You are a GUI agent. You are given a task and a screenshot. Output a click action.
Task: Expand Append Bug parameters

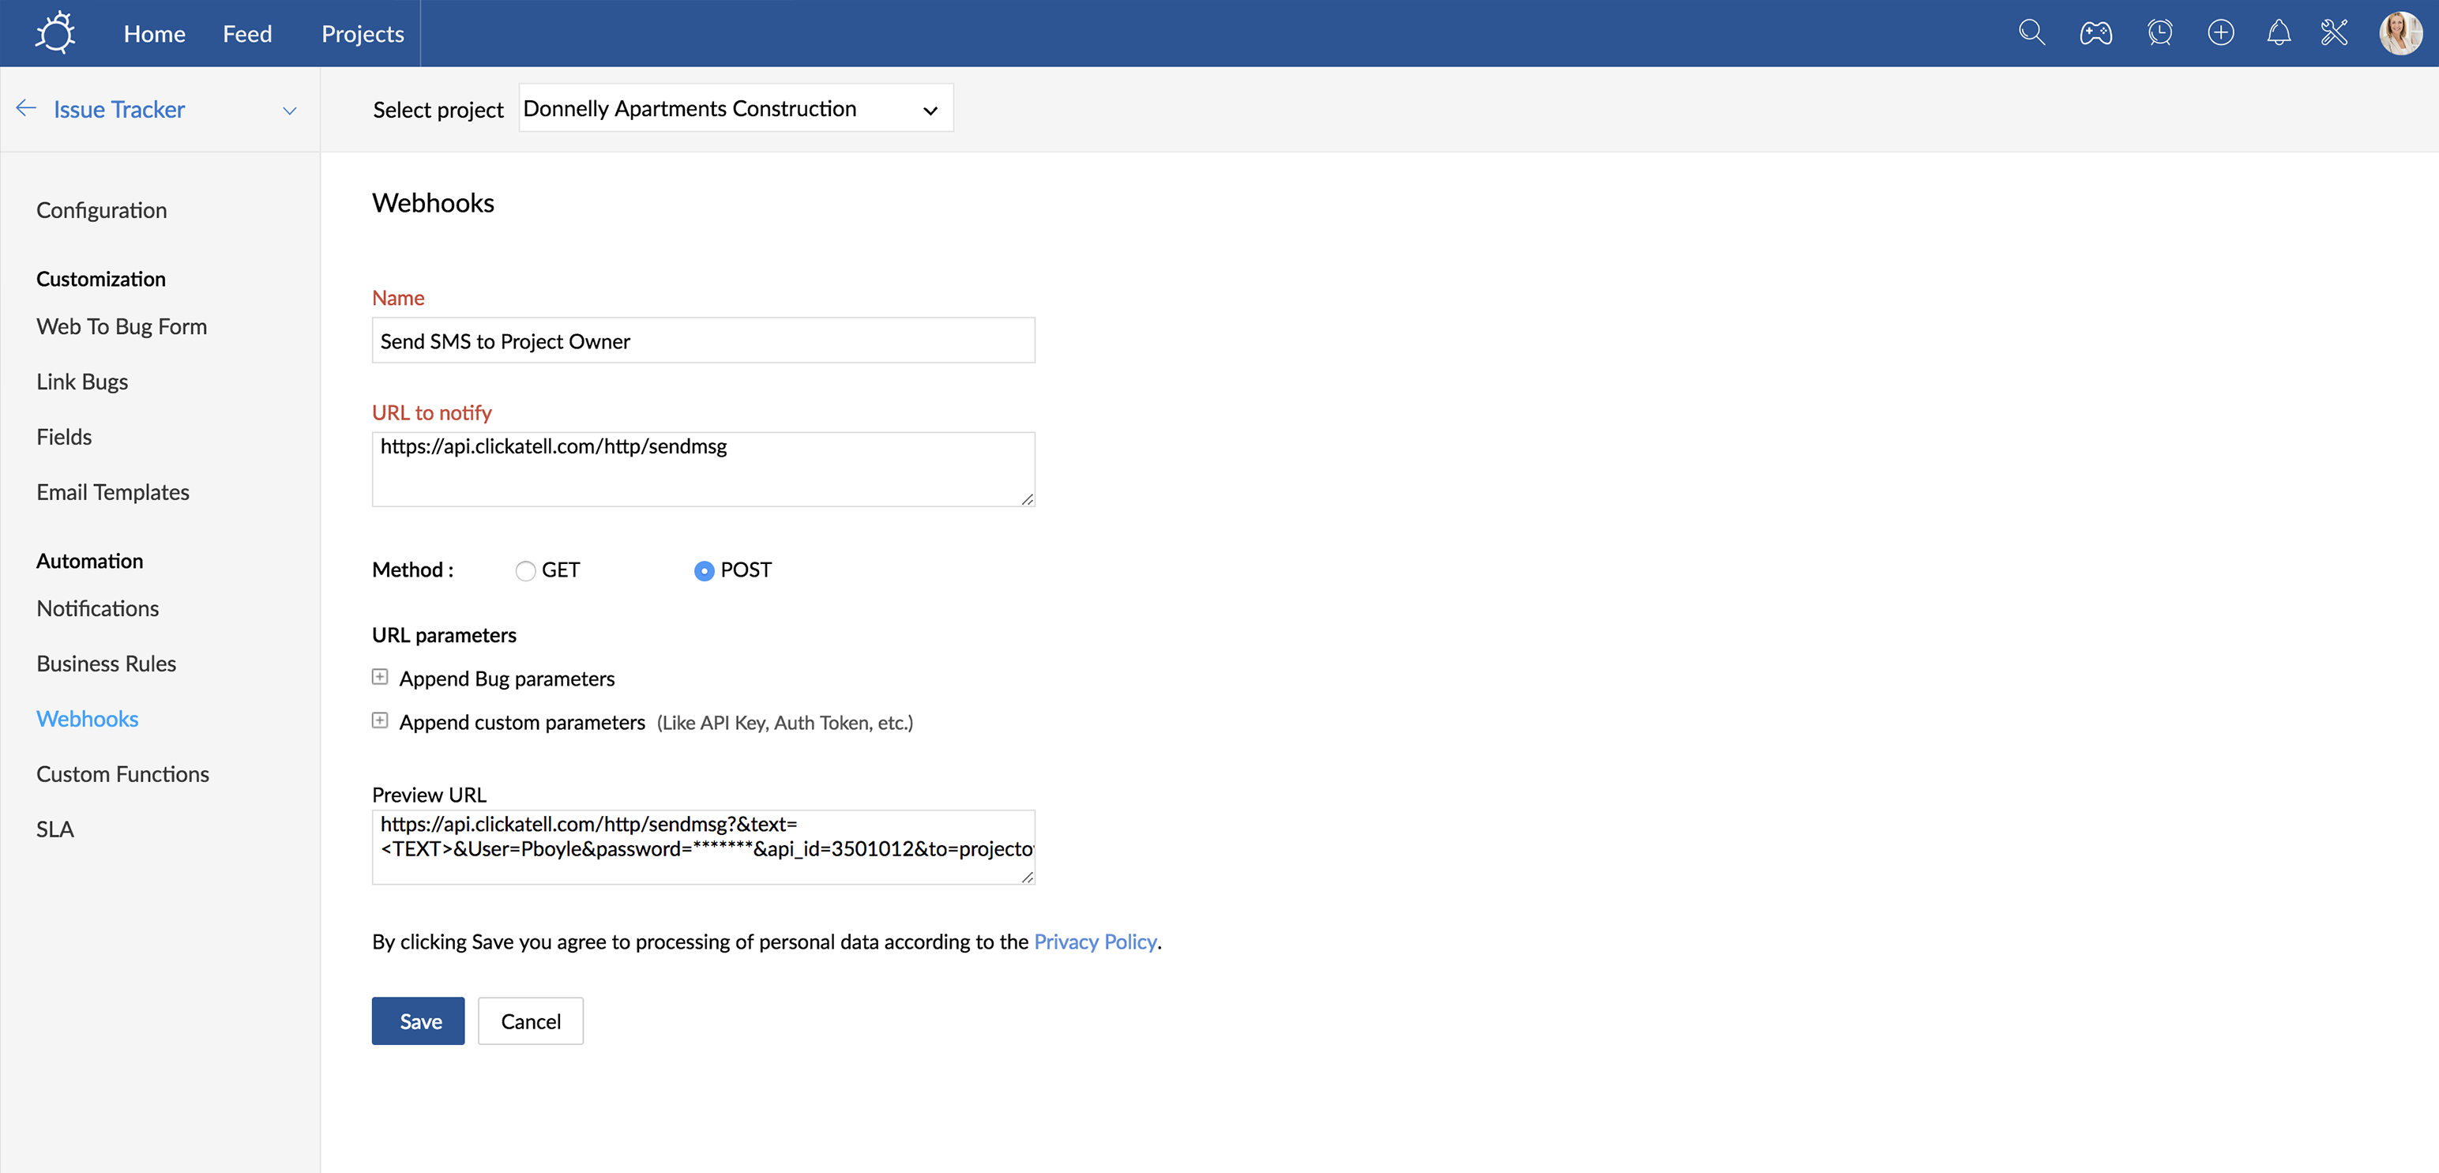point(380,677)
